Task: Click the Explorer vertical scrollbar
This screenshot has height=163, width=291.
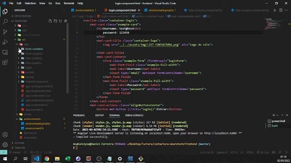Action: coord(67,58)
